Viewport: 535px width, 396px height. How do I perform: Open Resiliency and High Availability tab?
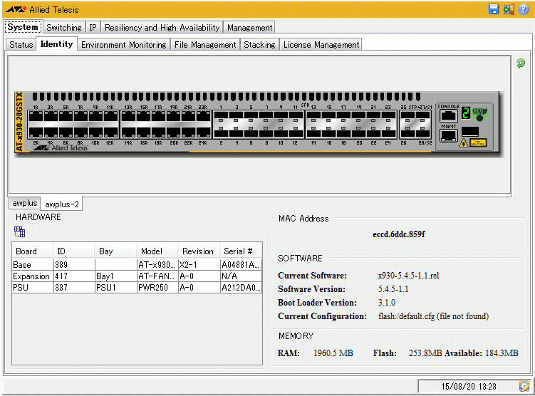(162, 28)
